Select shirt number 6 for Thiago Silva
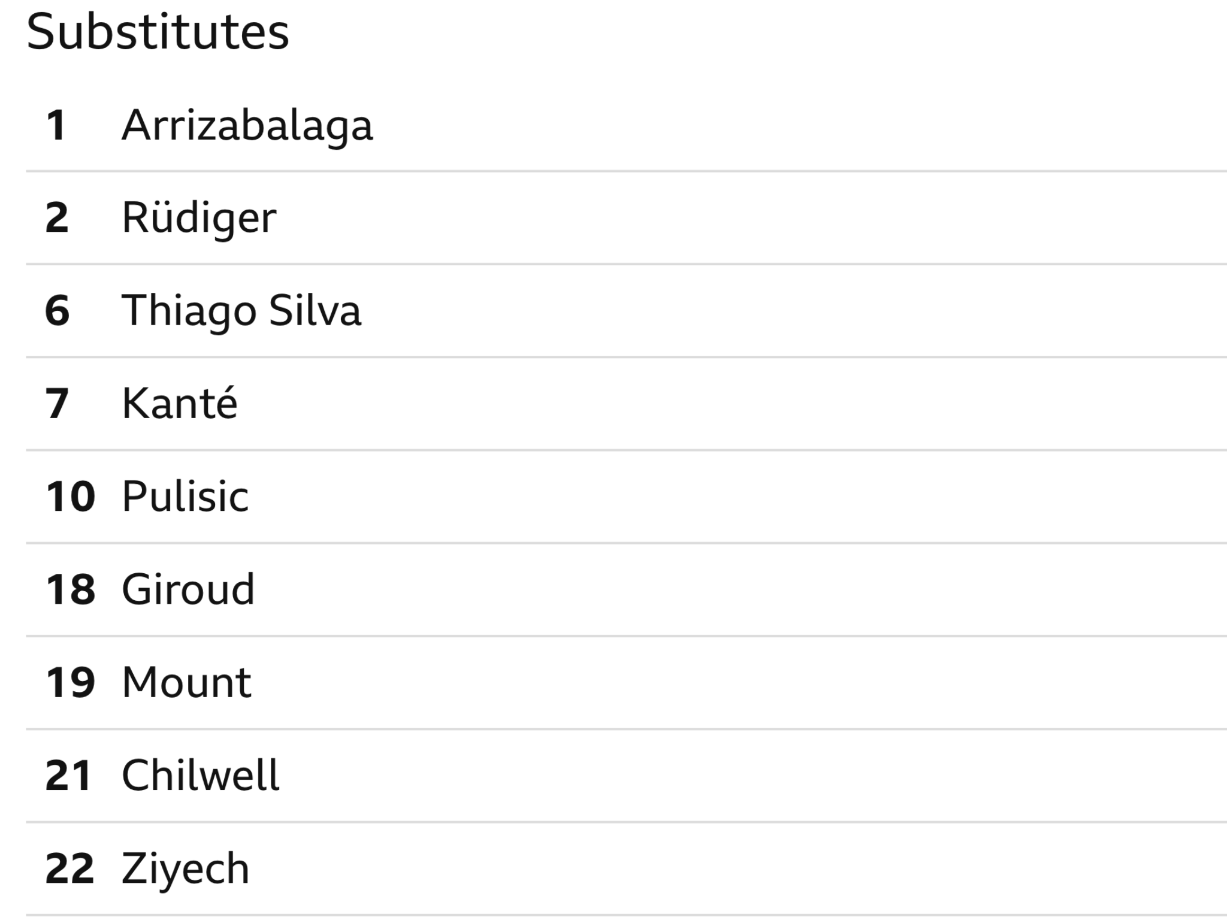This screenshot has height=920, width=1227. tap(58, 311)
